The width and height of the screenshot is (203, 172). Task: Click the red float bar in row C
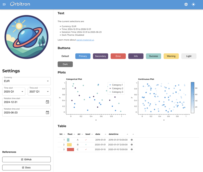click(x=70, y=149)
